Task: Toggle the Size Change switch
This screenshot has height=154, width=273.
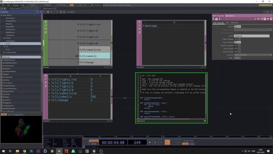Action: (x=238, y=52)
